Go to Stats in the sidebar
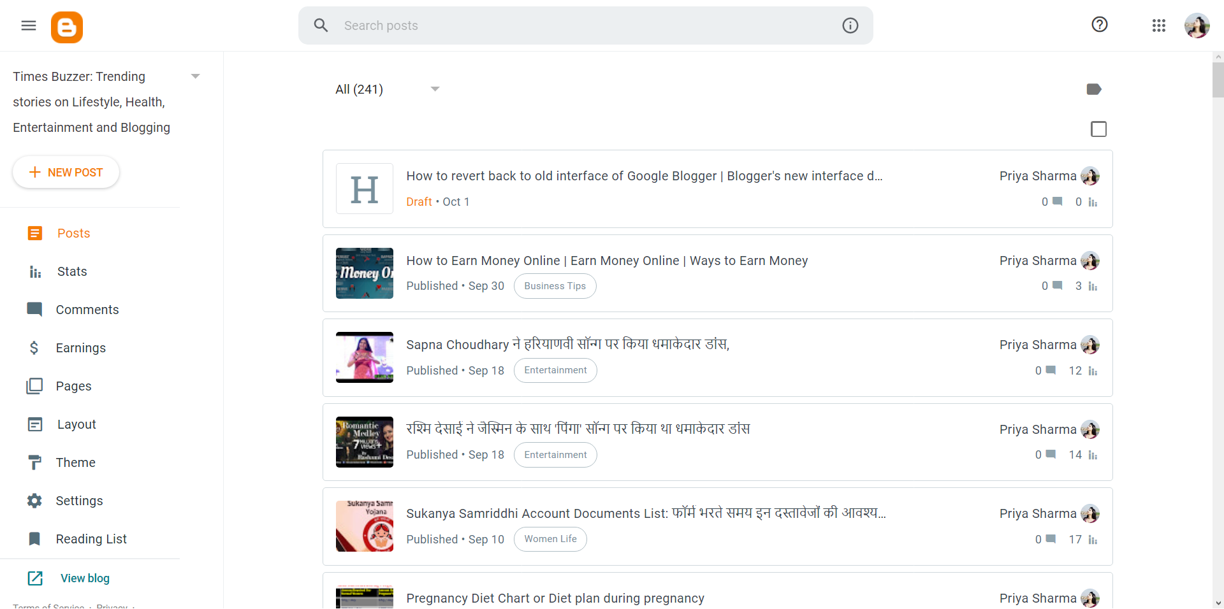Screen dimensions: 1224x609 (x=71, y=271)
